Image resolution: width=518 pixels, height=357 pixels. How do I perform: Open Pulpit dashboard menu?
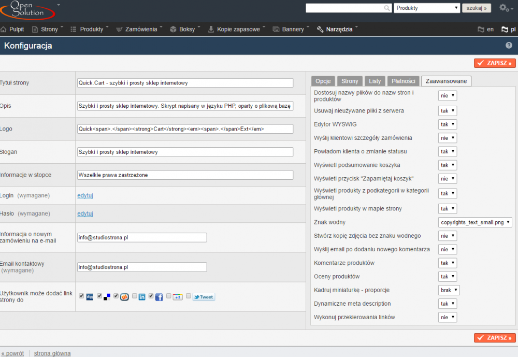point(12,30)
